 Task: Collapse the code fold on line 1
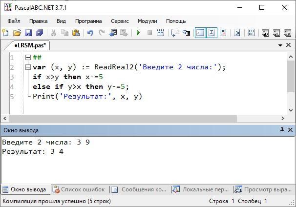tap(28, 57)
